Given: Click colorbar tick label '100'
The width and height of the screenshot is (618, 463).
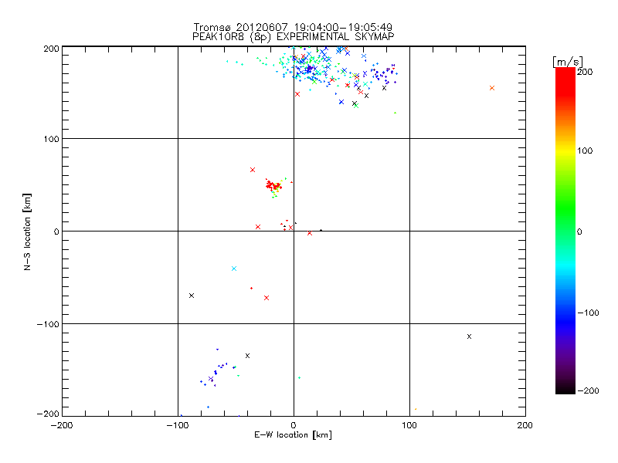Looking at the screenshot, I should pyautogui.click(x=585, y=150).
